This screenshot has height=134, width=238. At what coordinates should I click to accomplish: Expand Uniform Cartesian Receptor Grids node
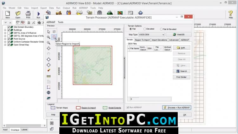tap(5, 42)
